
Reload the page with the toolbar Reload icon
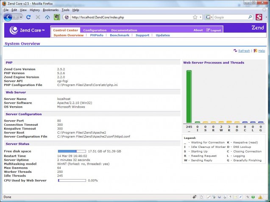28,17
